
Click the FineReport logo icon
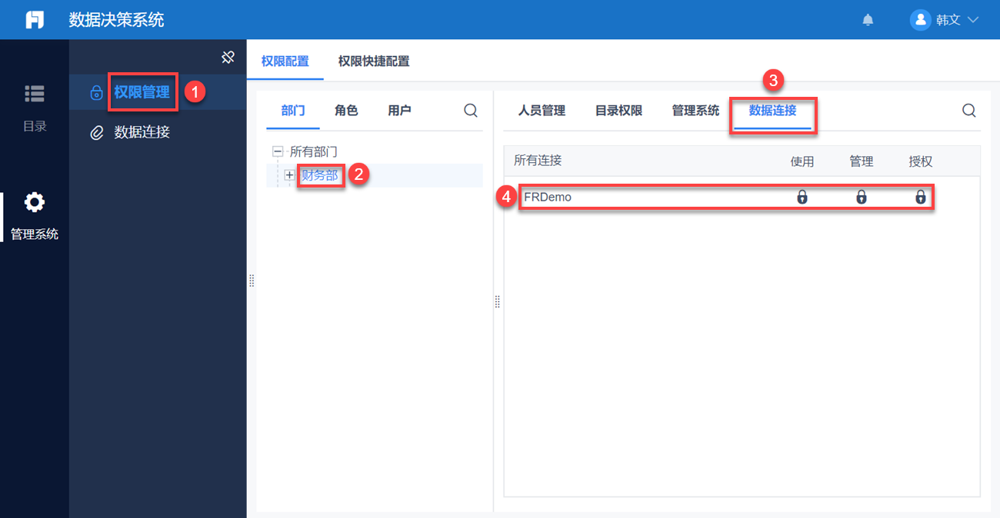35,20
